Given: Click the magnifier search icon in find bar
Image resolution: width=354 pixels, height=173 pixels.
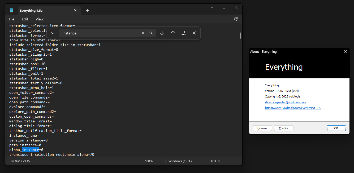Looking at the screenshot, I should pos(151,33).
